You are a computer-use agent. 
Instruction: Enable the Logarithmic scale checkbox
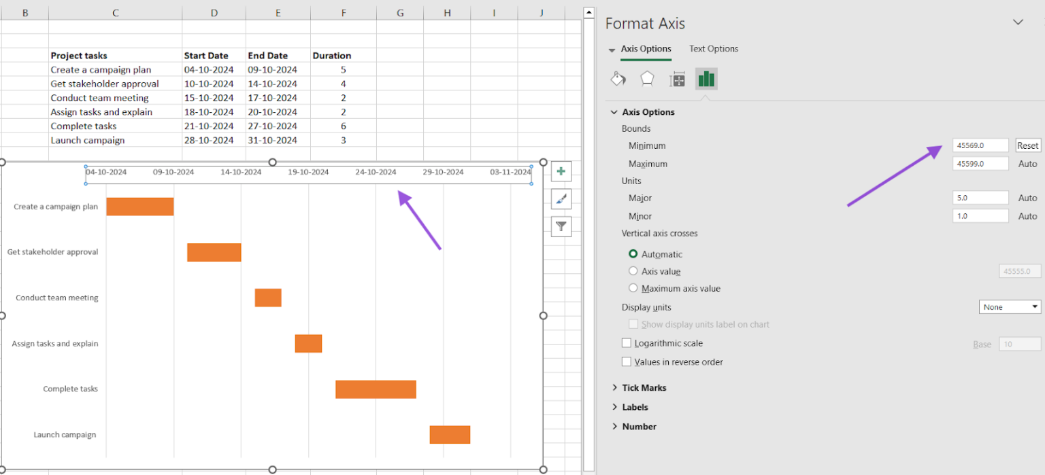(627, 342)
